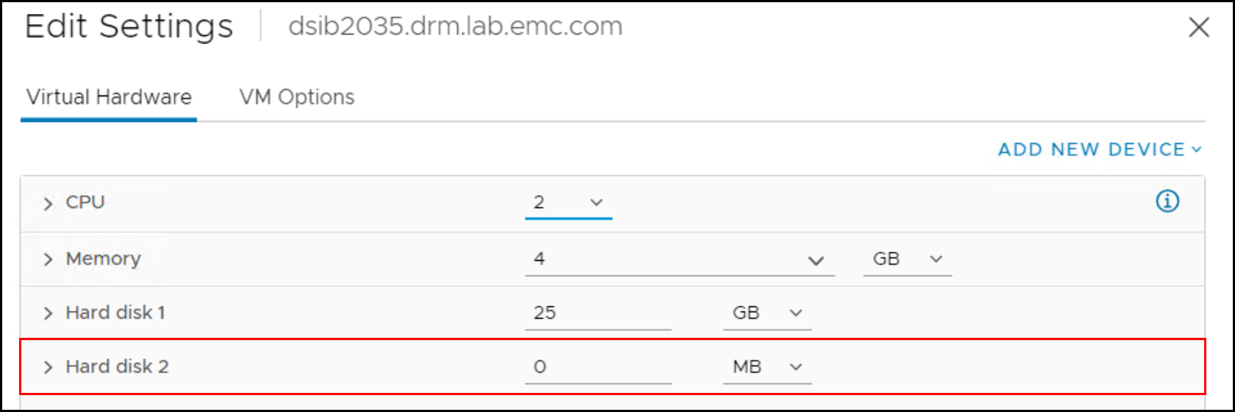This screenshot has height=412, width=1235.
Task: Click the Memory row label
Action: point(103,259)
